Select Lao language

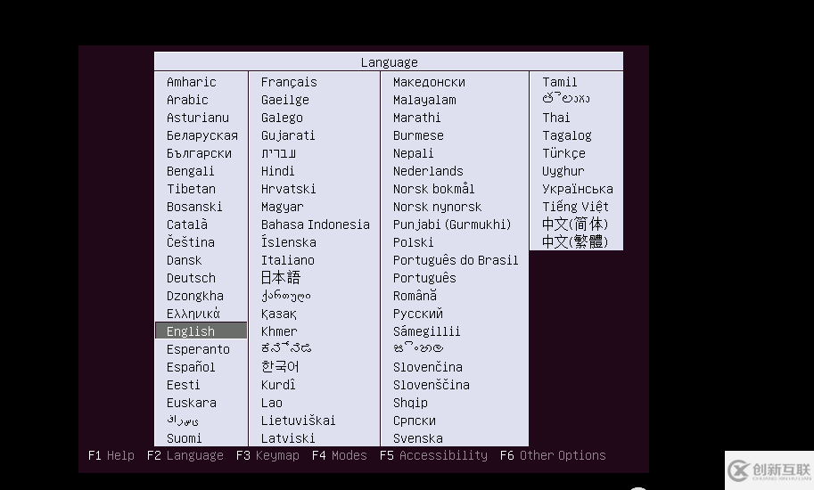coord(272,403)
